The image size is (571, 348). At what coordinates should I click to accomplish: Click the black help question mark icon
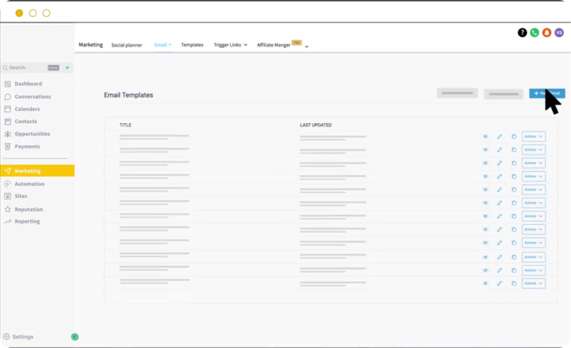click(x=522, y=33)
